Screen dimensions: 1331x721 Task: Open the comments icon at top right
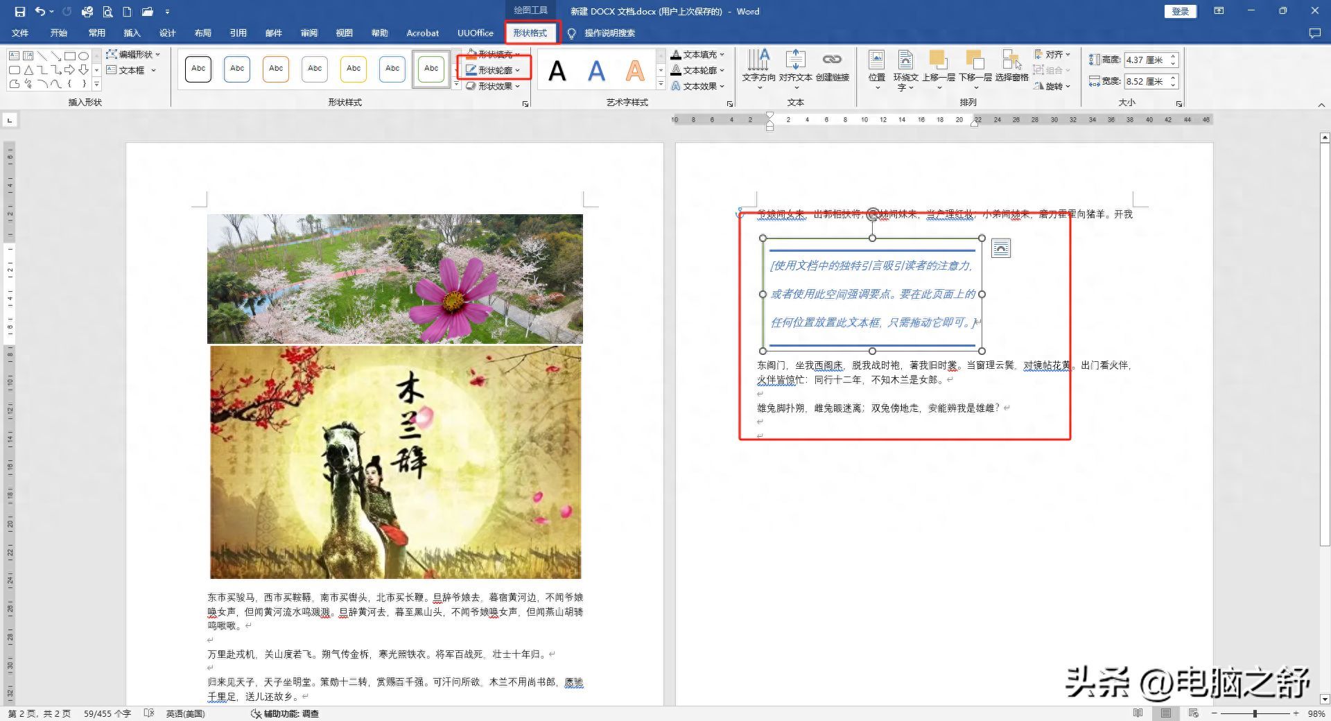tap(1314, 33)
